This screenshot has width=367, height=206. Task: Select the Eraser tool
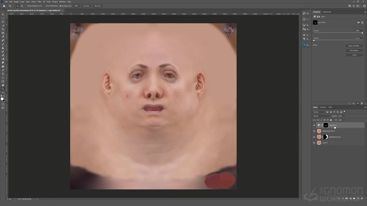click(x=3, y=55)
